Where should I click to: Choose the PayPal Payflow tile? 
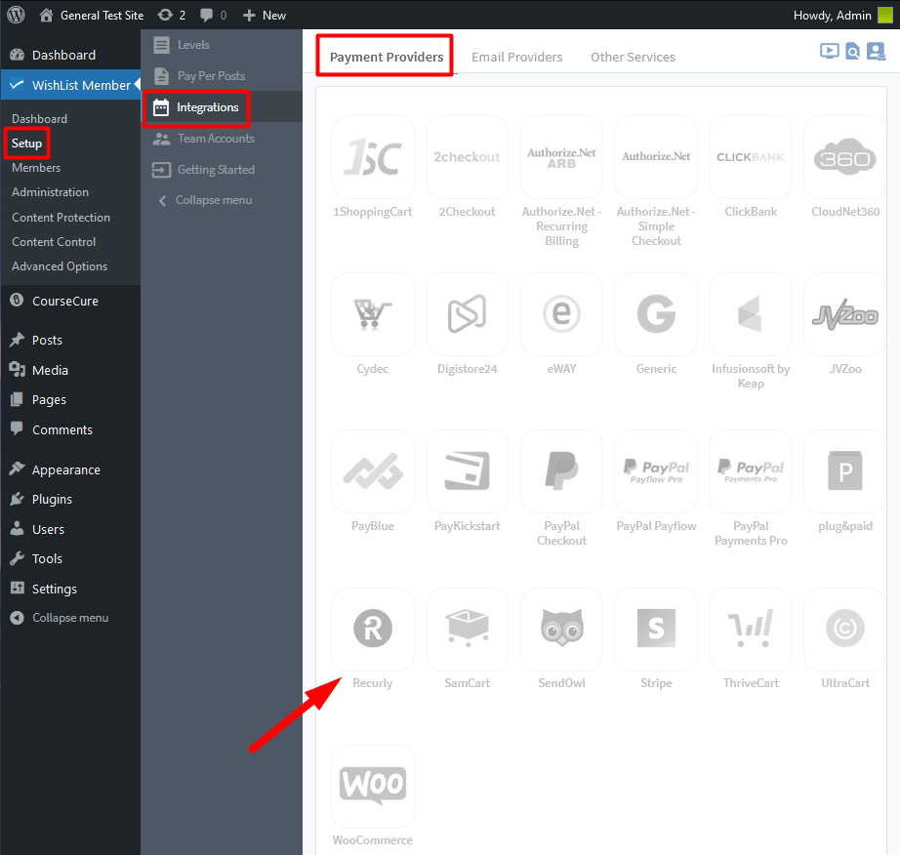656,471
